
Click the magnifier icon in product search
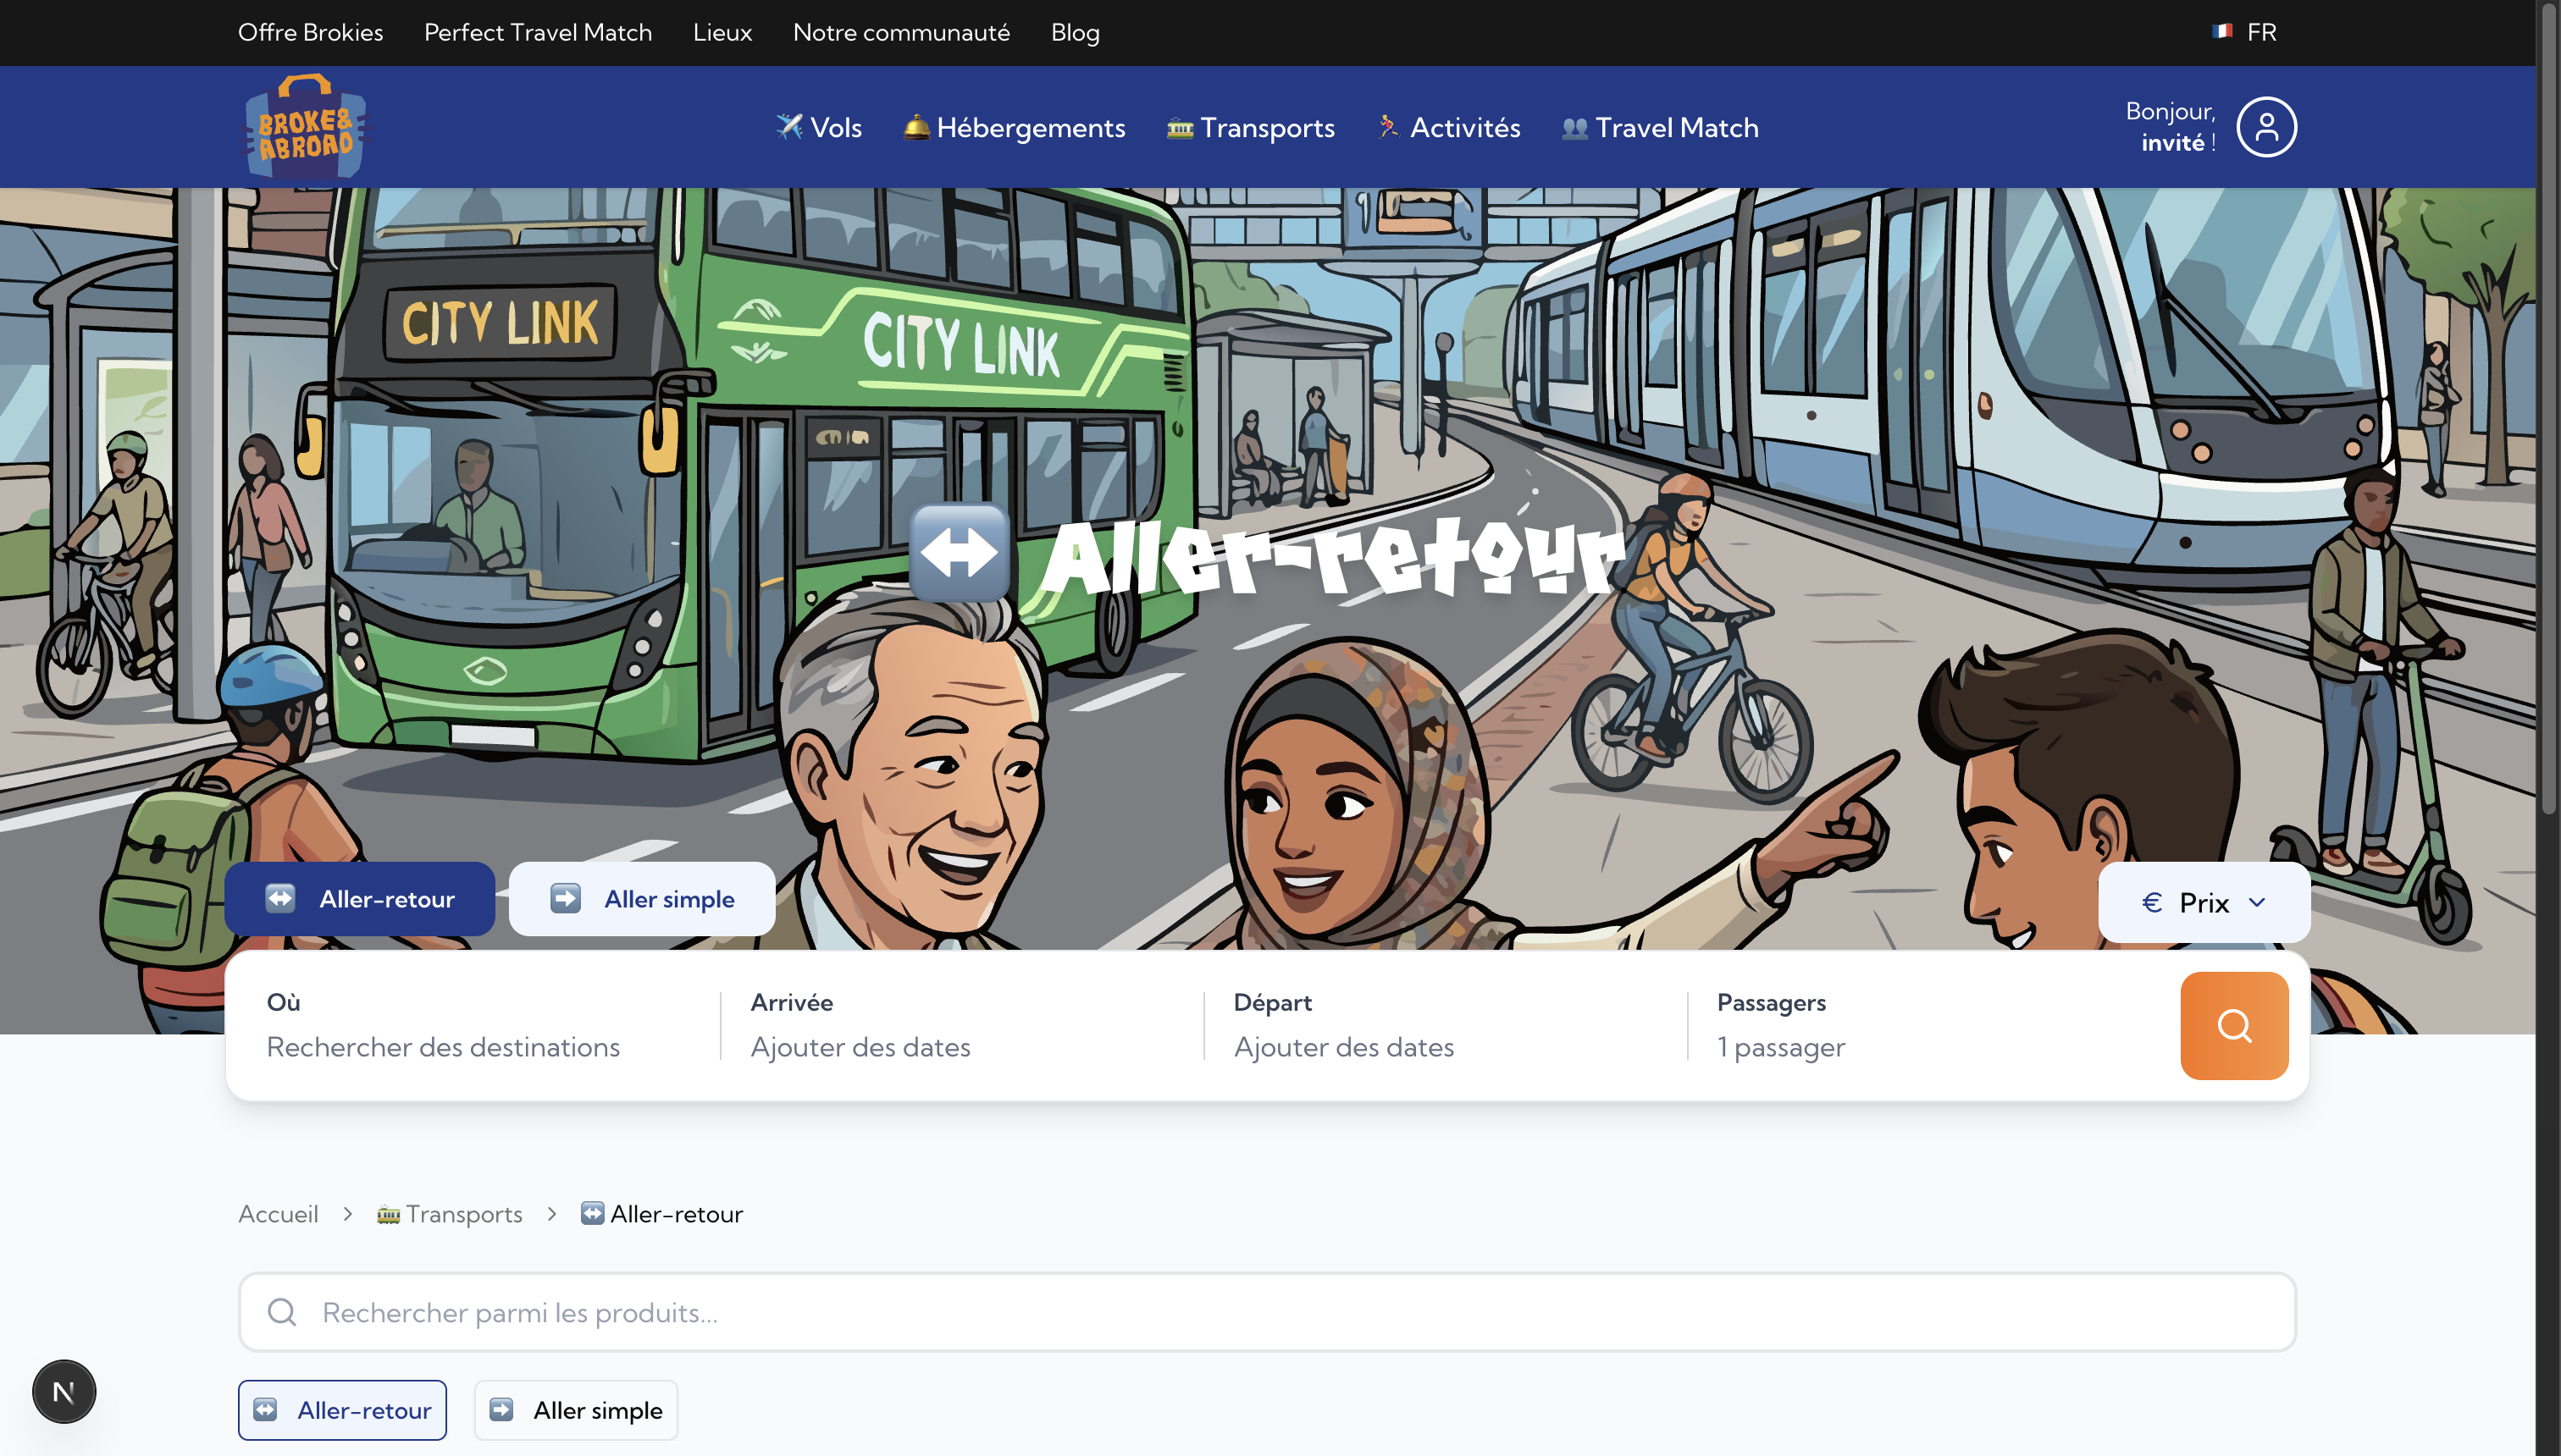click(x=282, y=1312)
